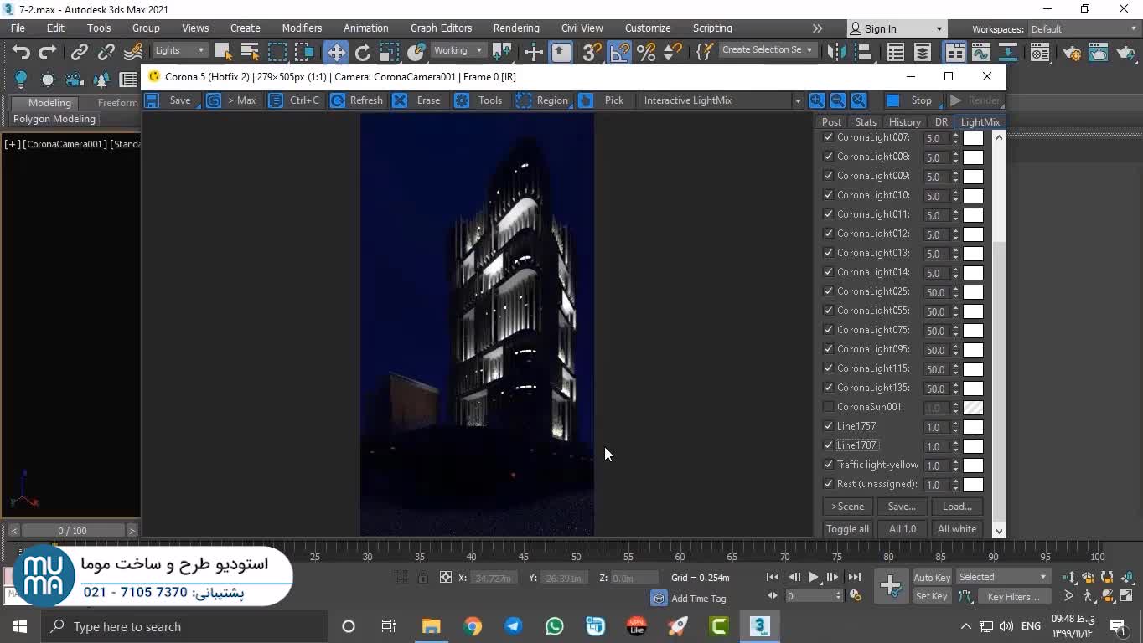Expand the Lights selection filter dropdown

coord(179,50)
